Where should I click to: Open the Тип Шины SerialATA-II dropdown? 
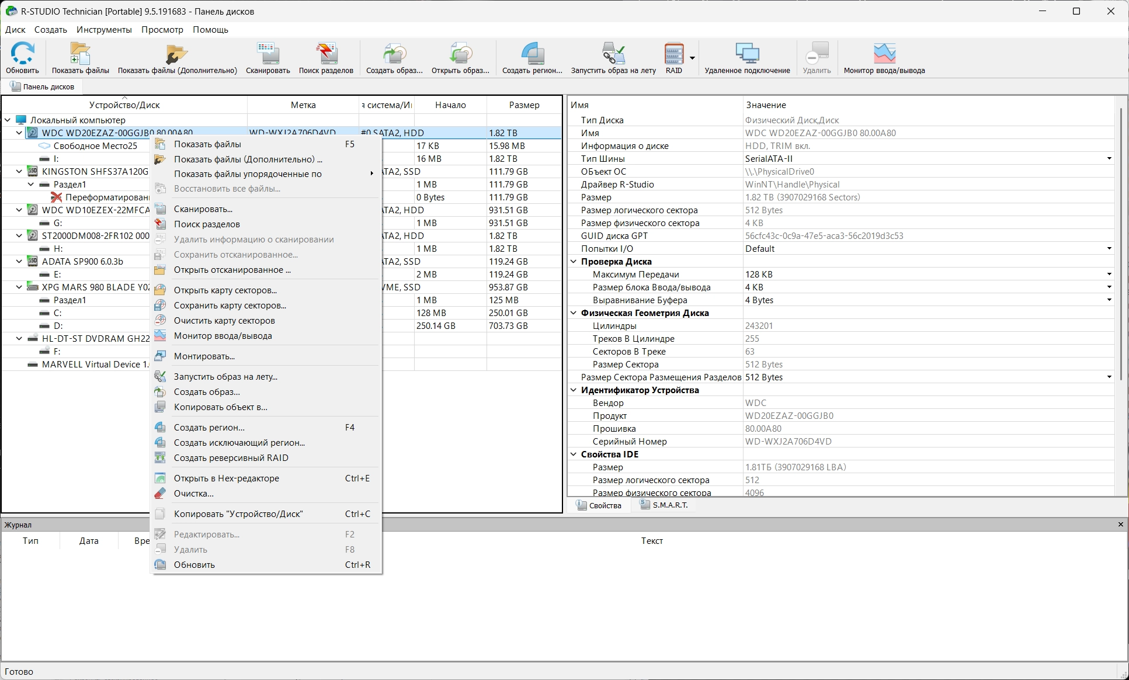point(1109,158)
